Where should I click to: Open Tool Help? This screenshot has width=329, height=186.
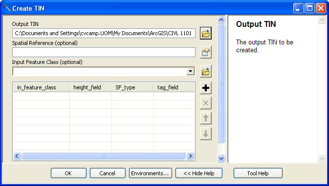(258, 173)
